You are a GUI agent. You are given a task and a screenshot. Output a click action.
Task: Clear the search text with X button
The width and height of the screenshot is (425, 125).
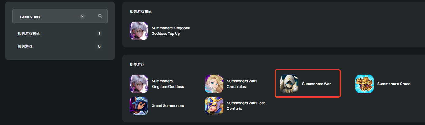(82, 16)
